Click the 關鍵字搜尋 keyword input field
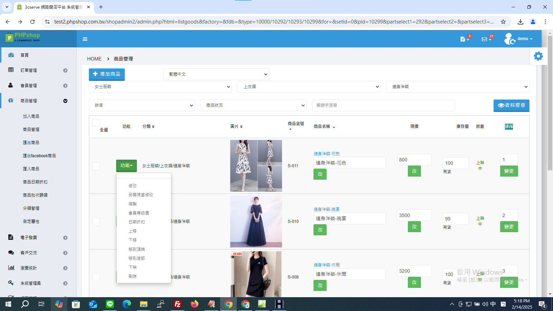 point(384,105)
